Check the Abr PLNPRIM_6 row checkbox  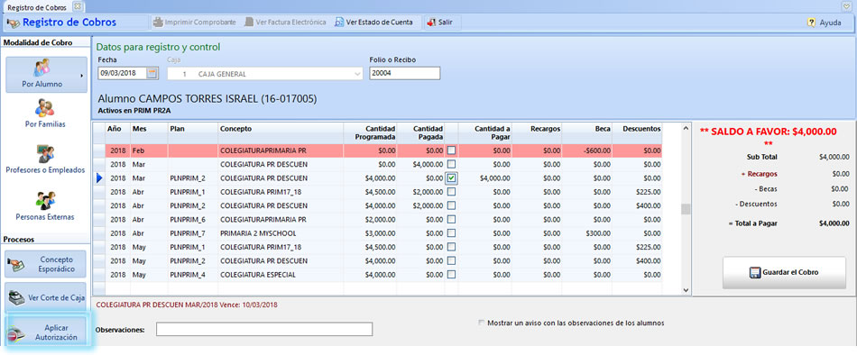click(x=451, y=219)
